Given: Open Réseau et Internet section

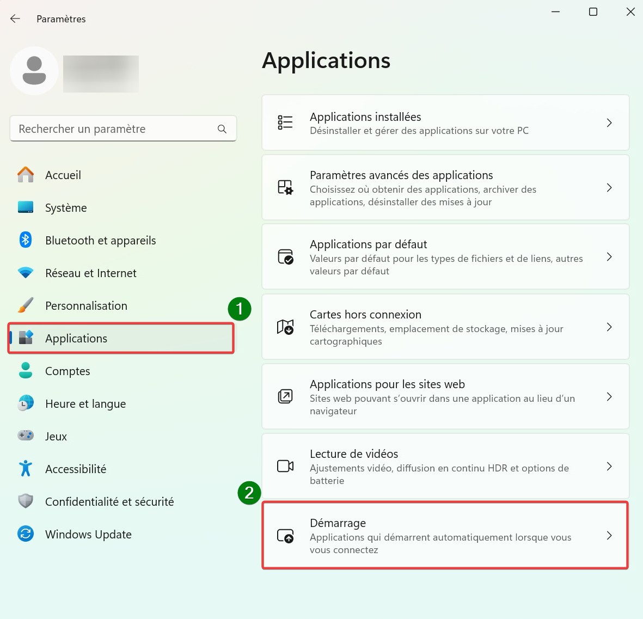Looking at the screenshot, I should tap(123, 273).
